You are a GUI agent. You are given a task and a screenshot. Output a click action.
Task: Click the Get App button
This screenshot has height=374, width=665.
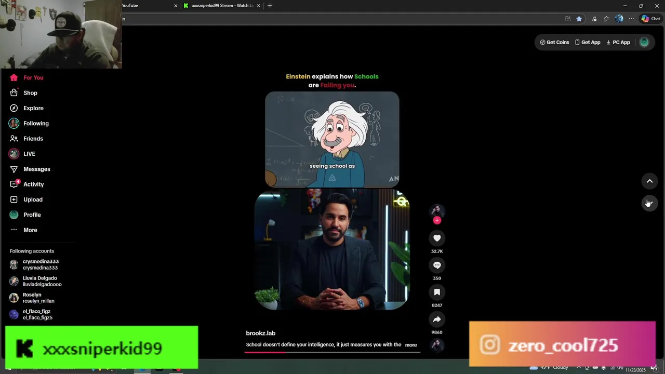click(x=588, y=42)
